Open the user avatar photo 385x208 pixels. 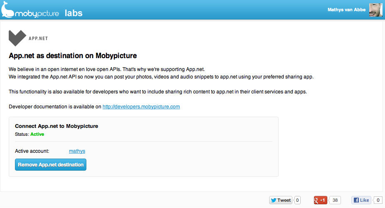coord(375,9)
